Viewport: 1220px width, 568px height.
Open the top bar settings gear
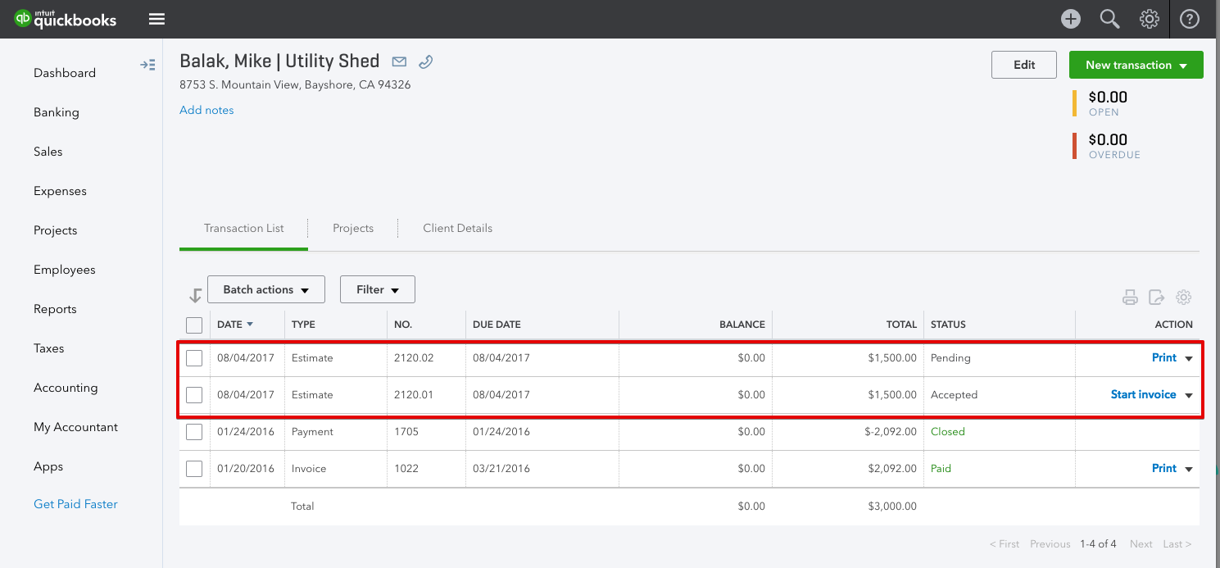pyautogui.click(x=1150, y=19)
